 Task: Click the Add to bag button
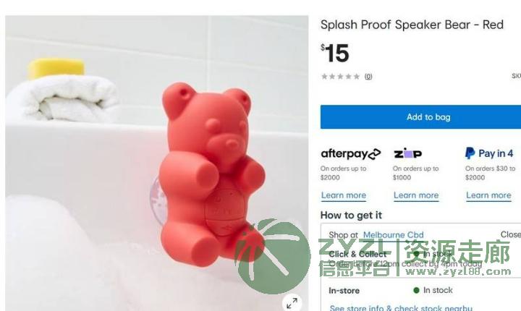click(420, 117)
